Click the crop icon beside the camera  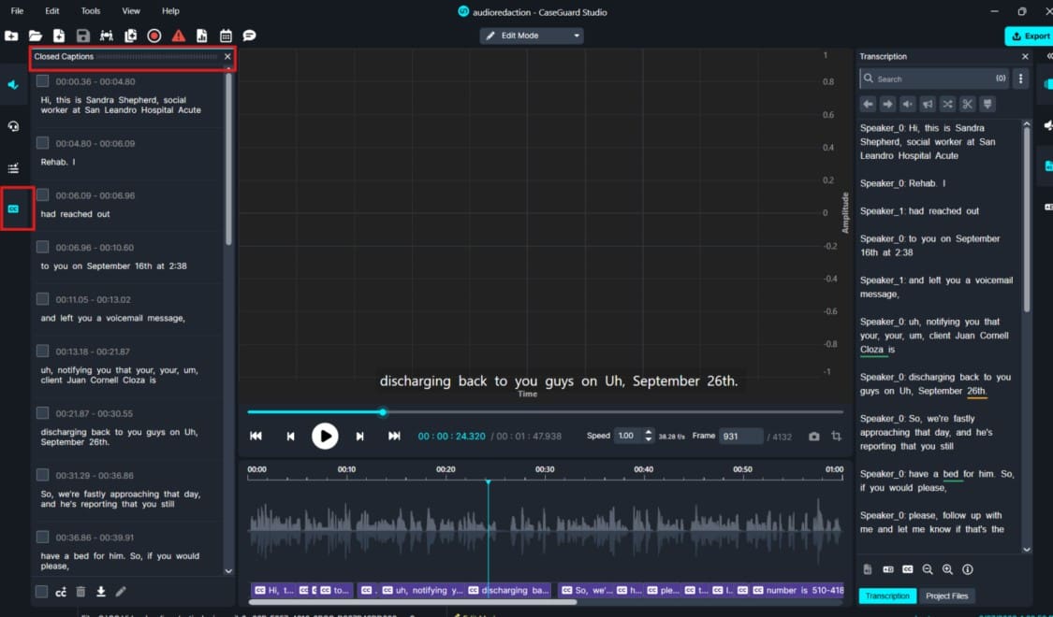tap(836, 437)
